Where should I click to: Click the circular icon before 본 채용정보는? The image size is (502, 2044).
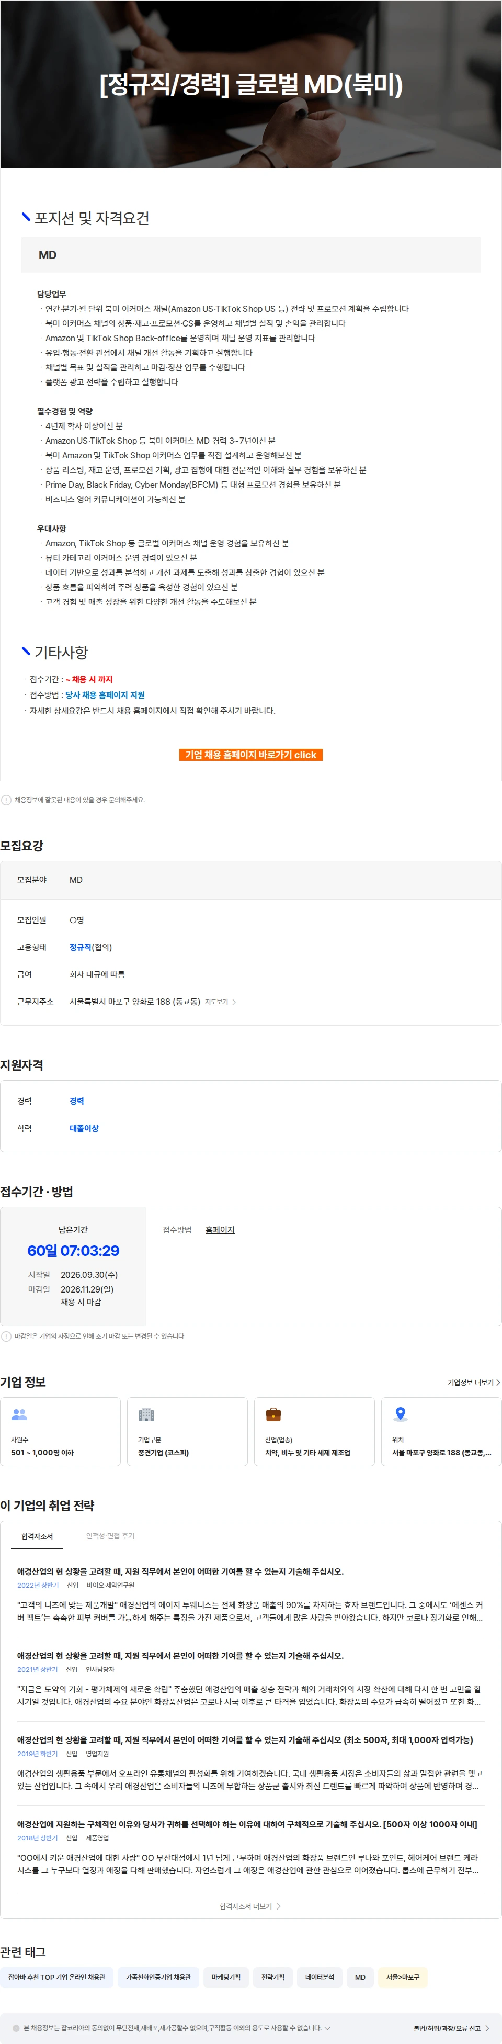click(16, 2028)
